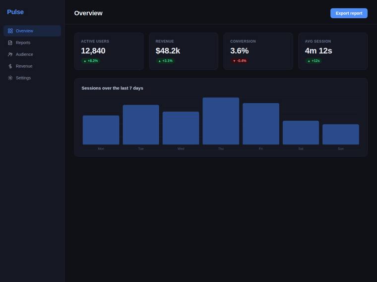Click the Mon axis label
377x282 pixels.
pyautogui.click(x=101, y=149)
